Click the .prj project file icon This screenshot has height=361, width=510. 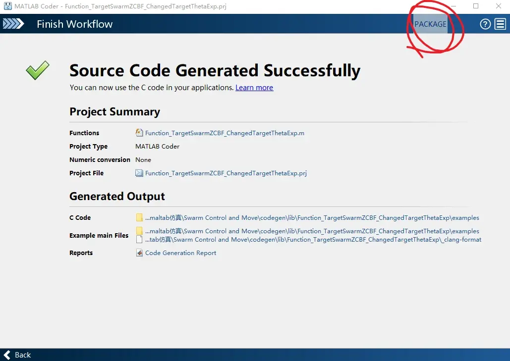pos(139,173)
